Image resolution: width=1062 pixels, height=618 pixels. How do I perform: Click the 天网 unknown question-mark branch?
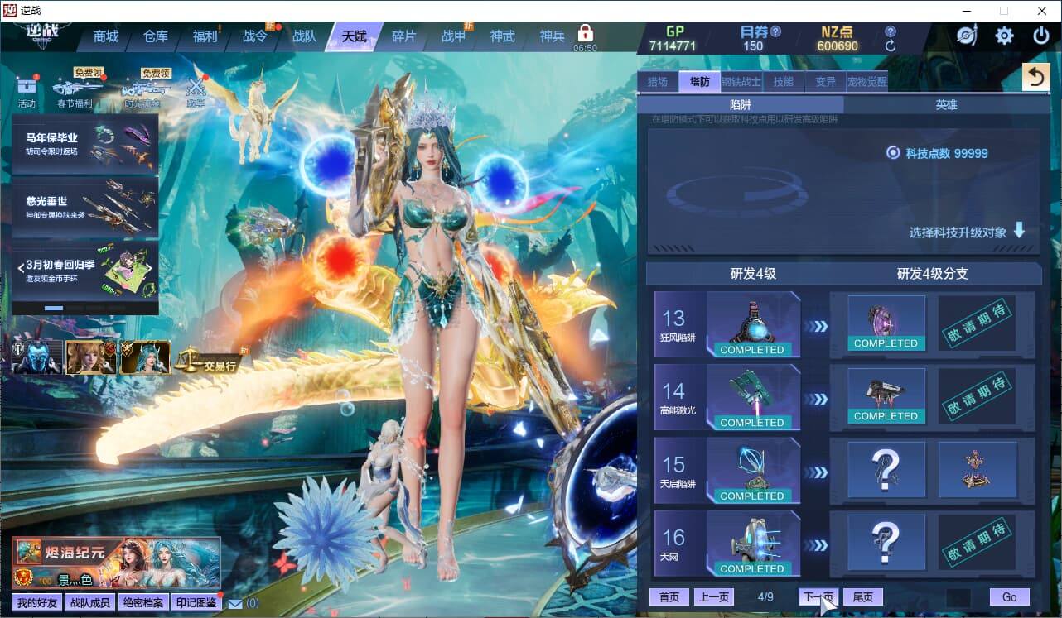tap(886, 543)
